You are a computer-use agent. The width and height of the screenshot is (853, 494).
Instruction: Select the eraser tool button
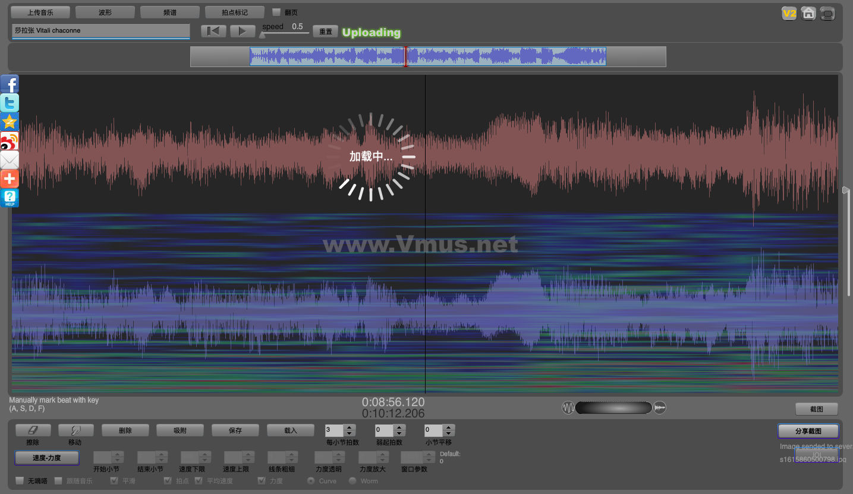[33, 430]
